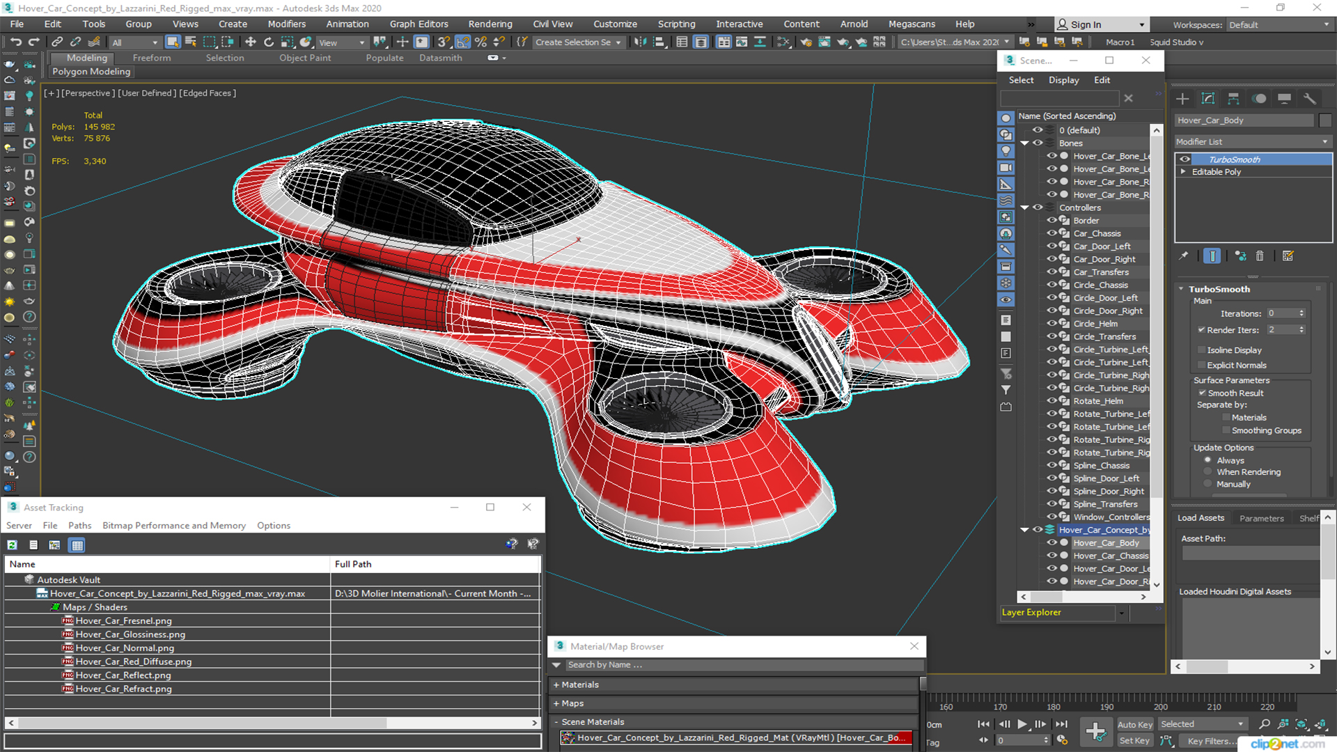
Task: Toggle visibility eye of Car_Chassis layer row
Action: click(1051, 233)
